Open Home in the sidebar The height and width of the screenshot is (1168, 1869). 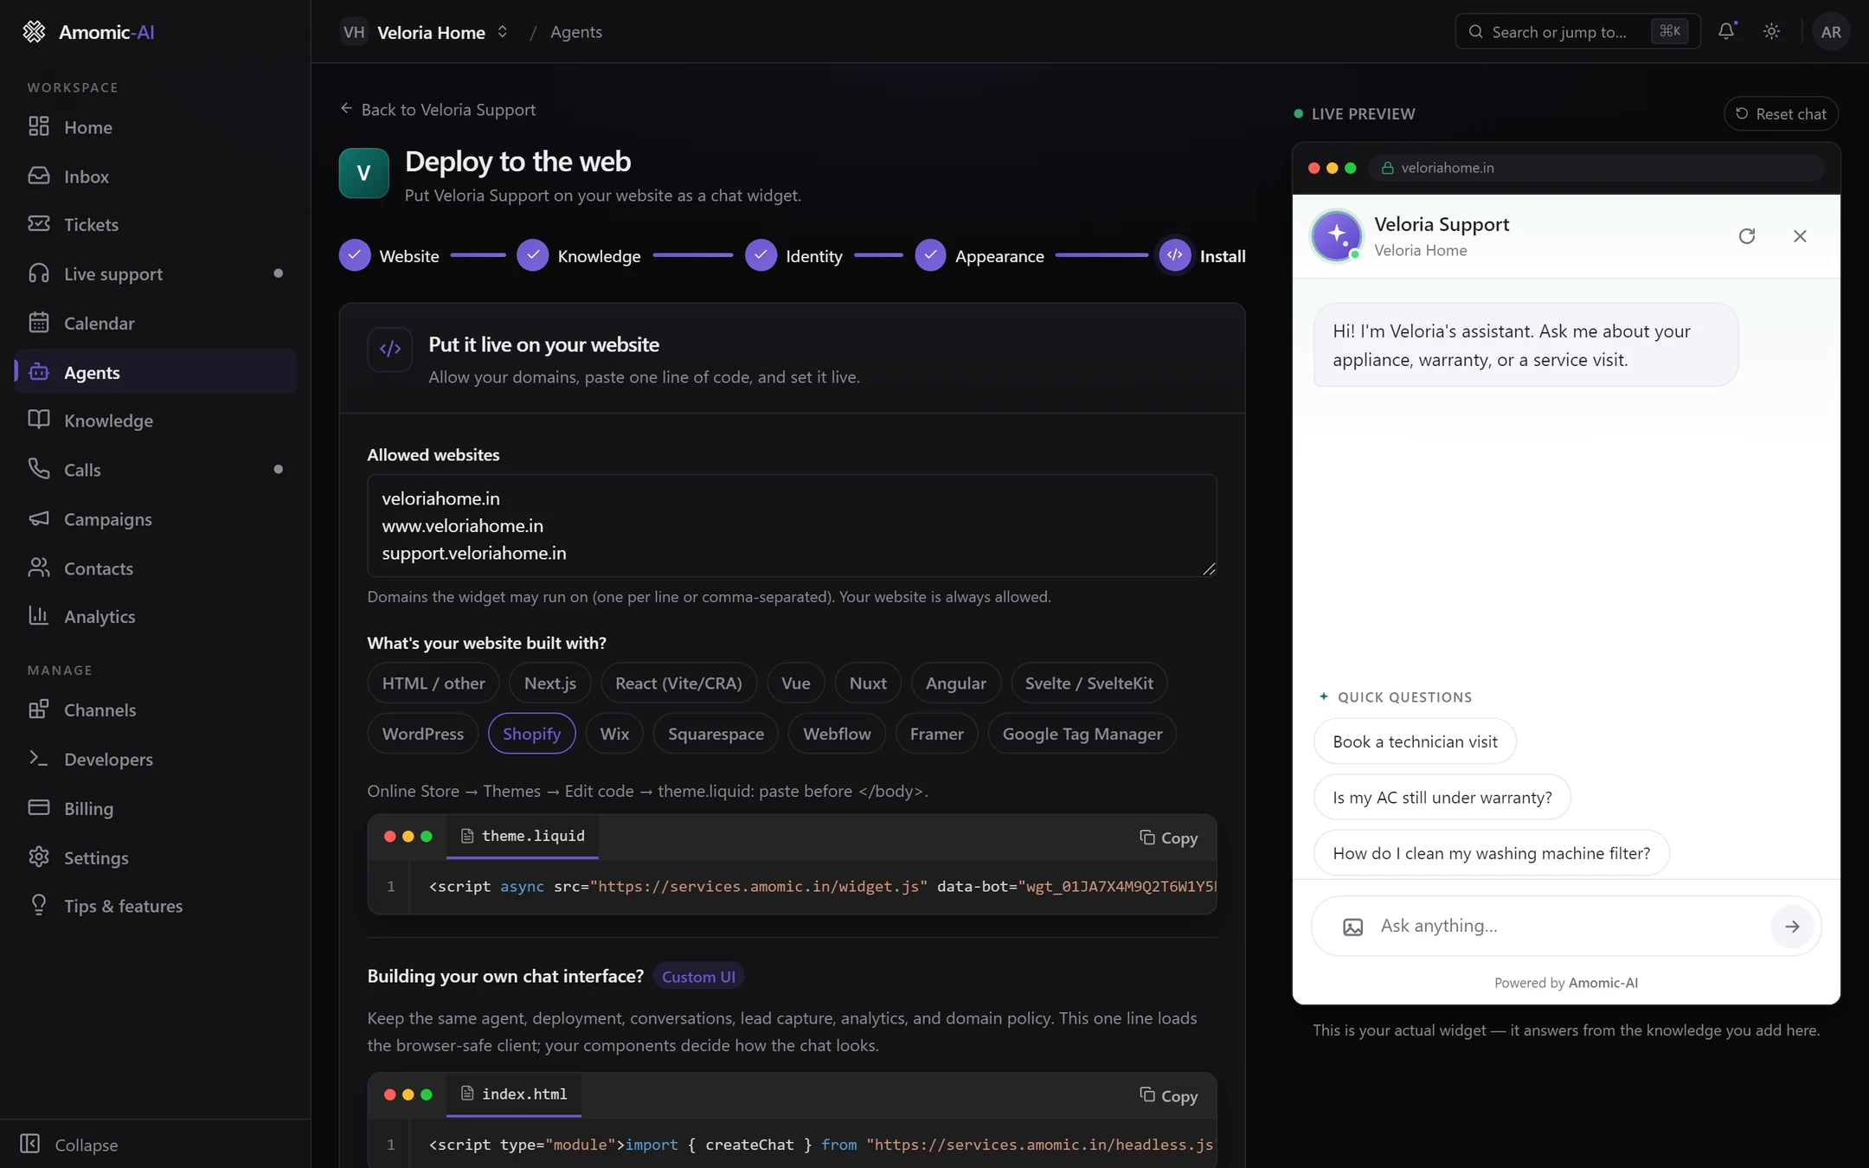point(156,127)
